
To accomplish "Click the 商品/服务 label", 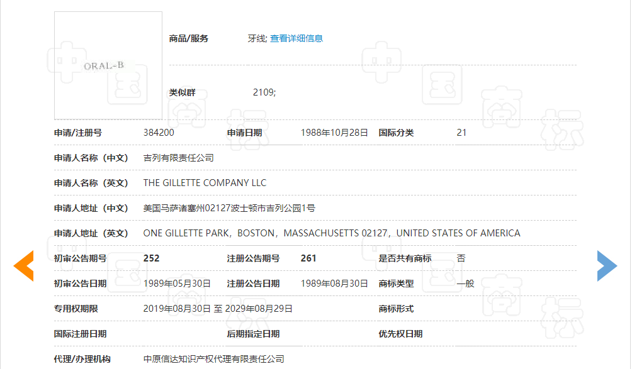I will pyautogui.click(x=189, y=38).
